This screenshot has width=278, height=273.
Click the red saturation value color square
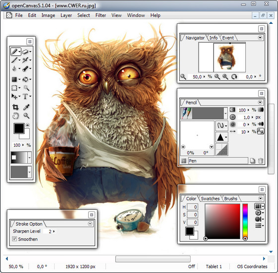pos(222,221)
